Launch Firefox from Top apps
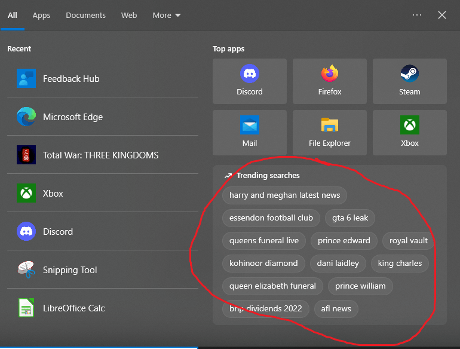This screenshot has height=349, width=460. click(x=330, y=81)
